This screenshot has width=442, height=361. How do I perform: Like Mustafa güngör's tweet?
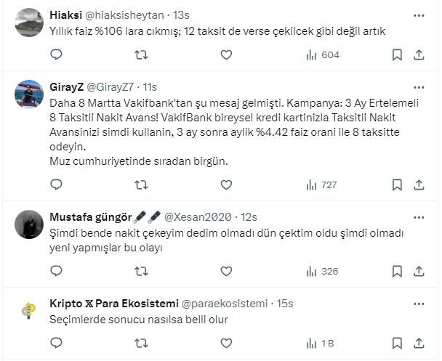click(226, 271)
